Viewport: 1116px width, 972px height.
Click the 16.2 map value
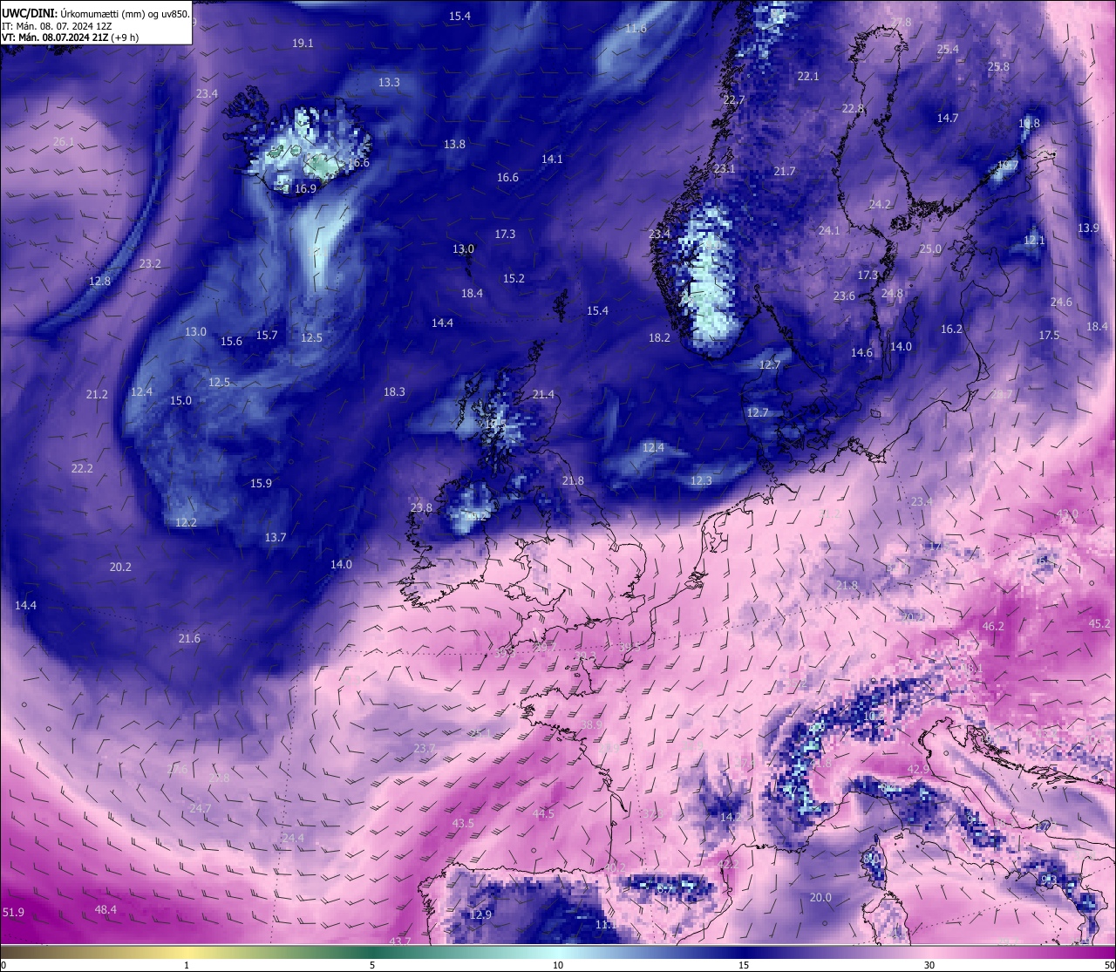pyautogui.click(x=951, y=329)
